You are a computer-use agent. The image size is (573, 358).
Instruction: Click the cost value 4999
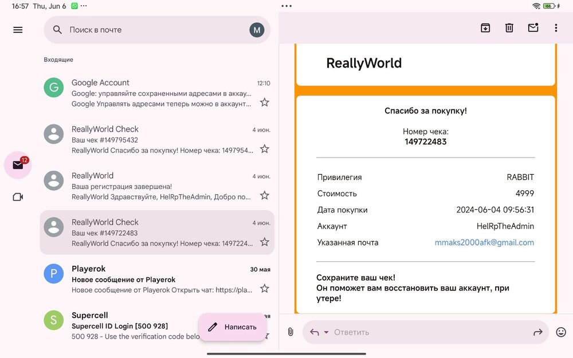tap(525, 193)
